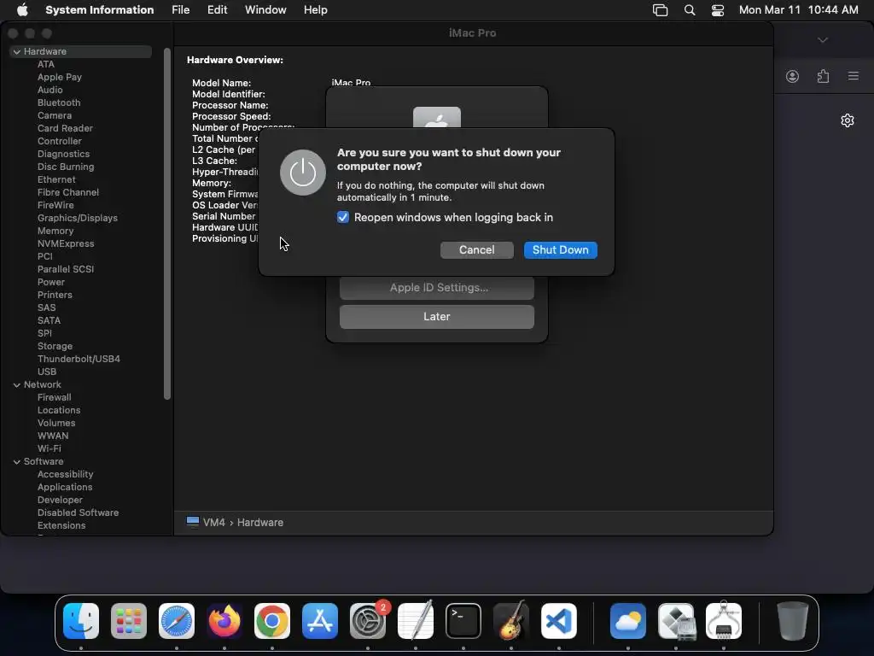Choose Later in Apple ID prompt
Screen dimensions: 874x656
pyautogui.click(x=437, y=317)
